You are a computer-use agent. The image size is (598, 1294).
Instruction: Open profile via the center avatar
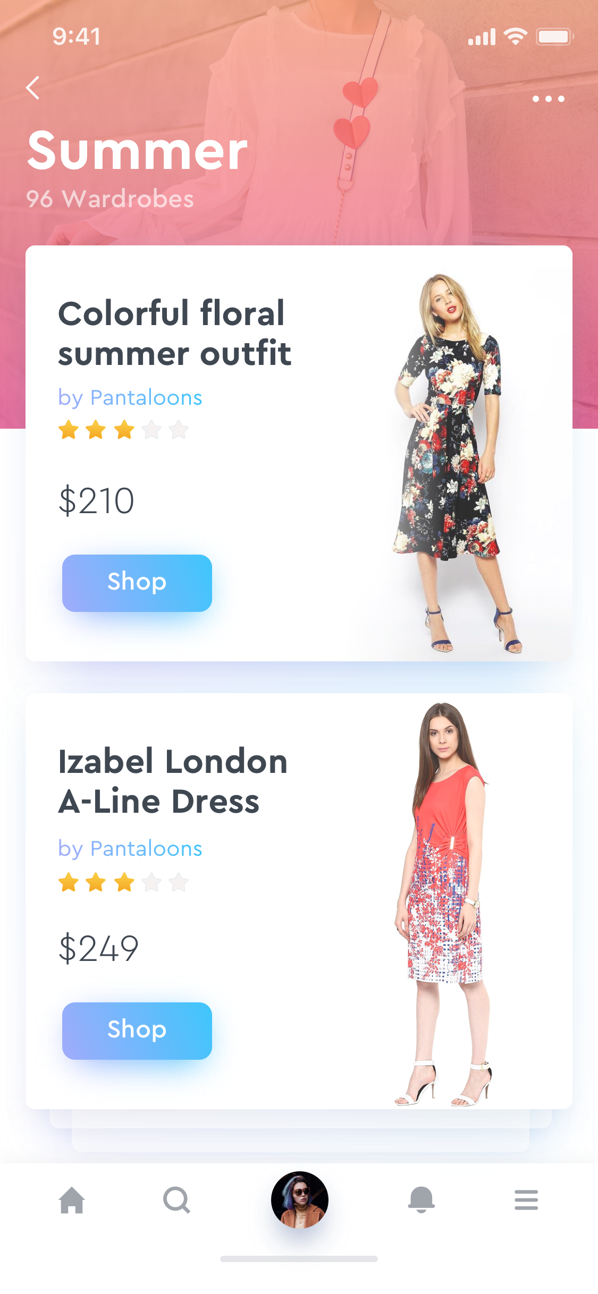(299, 1199)
